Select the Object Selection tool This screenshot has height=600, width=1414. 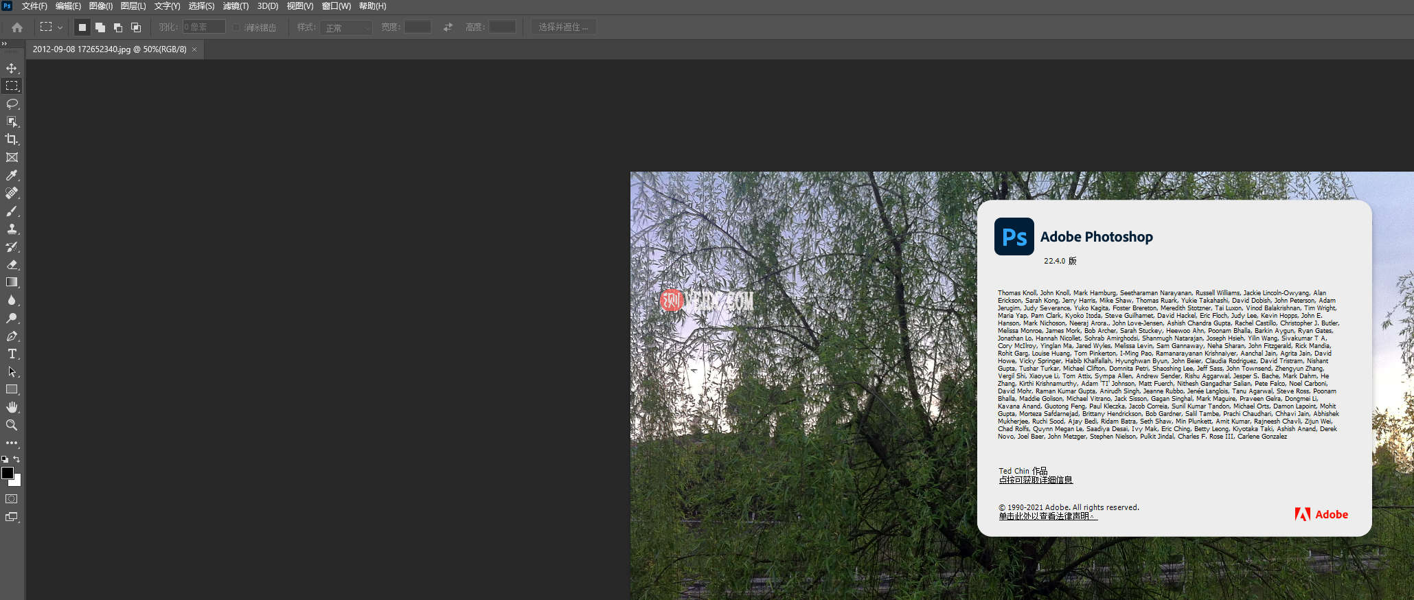[x=12, y=122]
